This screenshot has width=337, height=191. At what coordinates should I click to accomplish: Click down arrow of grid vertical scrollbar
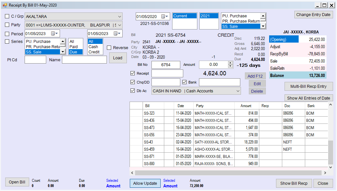pos(330,167)
